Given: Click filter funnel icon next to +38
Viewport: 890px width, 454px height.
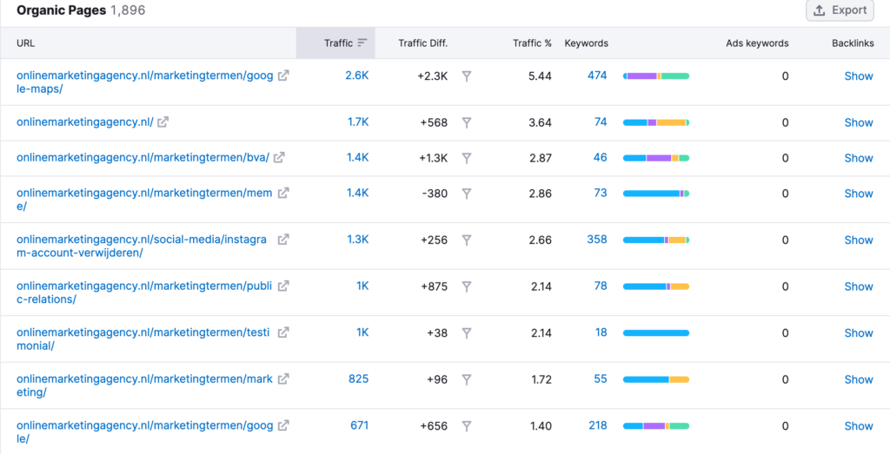Looking at the screenshot, I should [467, 333].
